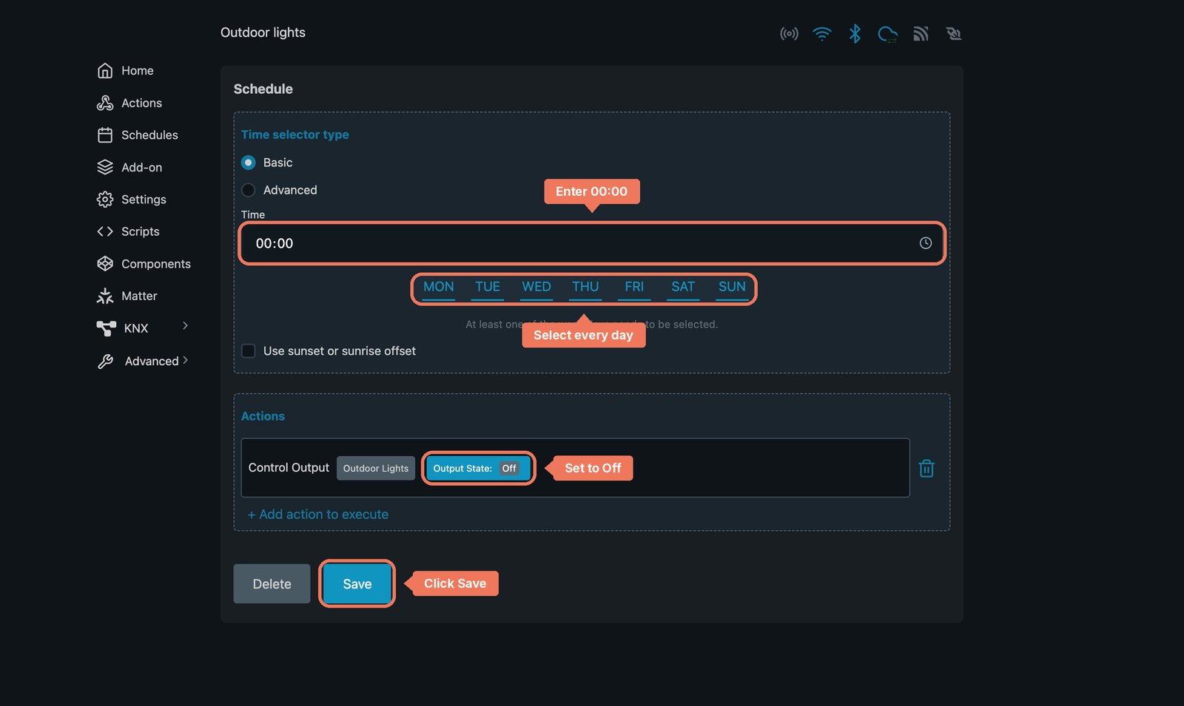Screen dimensions: 1184x706
Task: Toggle FRI day selection
Action: click(634, 288)
